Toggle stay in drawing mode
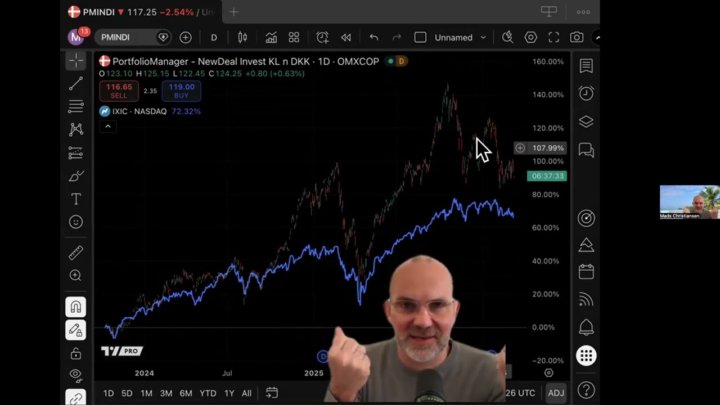This screenshot has width=720, height=405. [76, 330]
